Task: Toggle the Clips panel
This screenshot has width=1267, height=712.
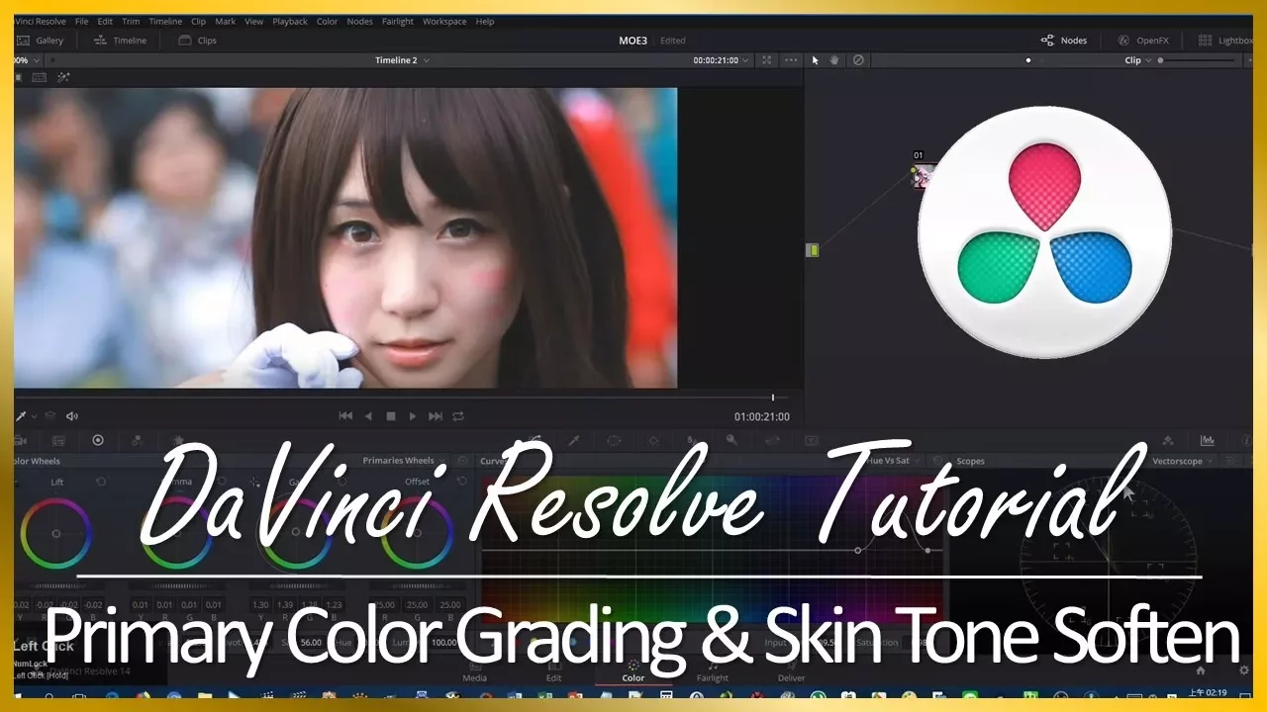Action: pyautogui.click(x=198, y=41)
